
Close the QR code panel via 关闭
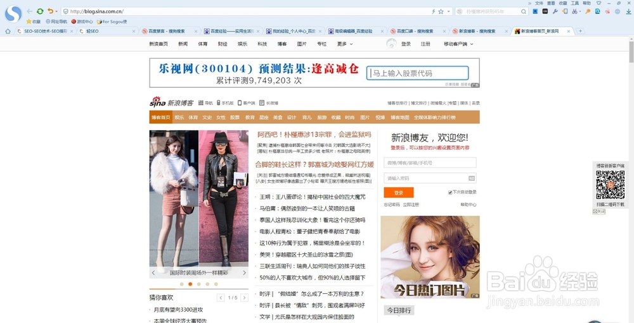[x=599, y=211]
